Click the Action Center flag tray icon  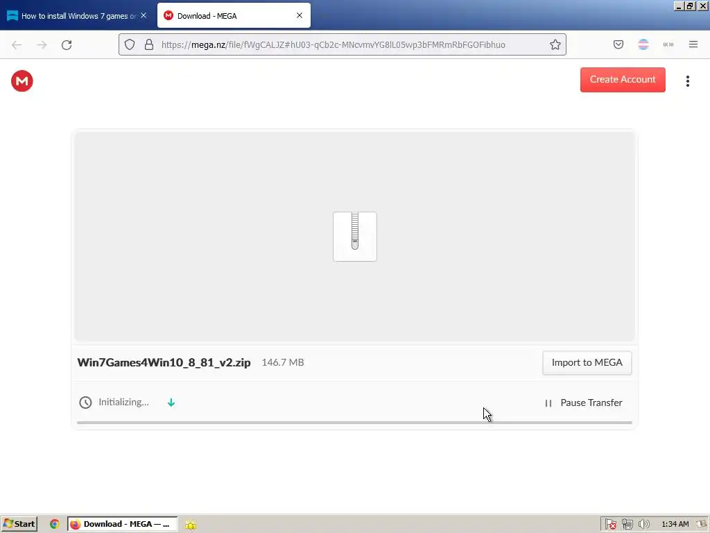610,525
